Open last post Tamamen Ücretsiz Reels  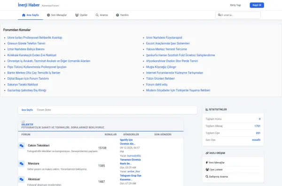pos(130,162)
